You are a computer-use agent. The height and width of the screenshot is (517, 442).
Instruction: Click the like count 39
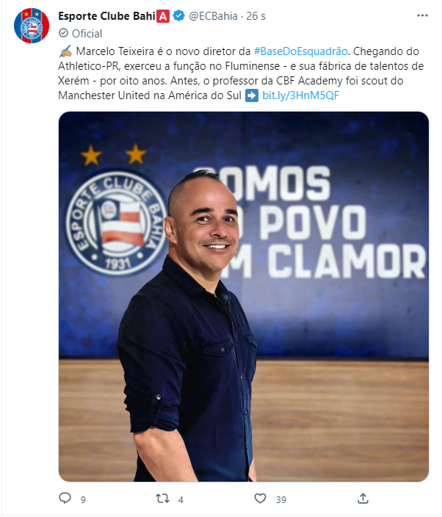coord(281,500)
